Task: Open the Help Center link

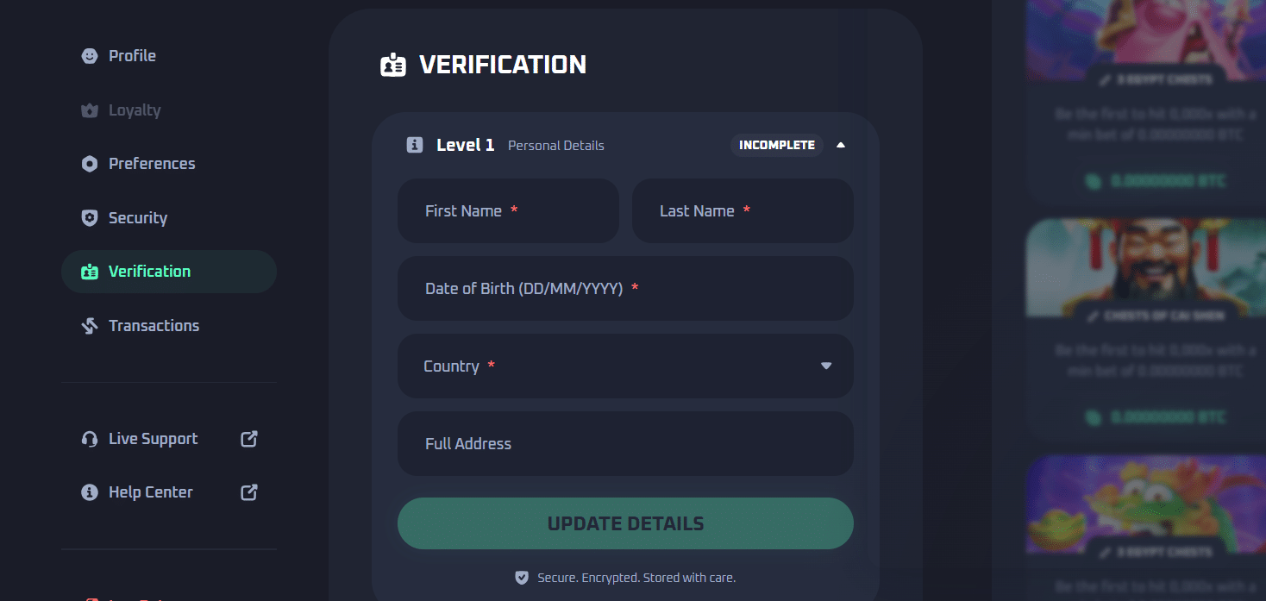Action: (x=150, y=491)
